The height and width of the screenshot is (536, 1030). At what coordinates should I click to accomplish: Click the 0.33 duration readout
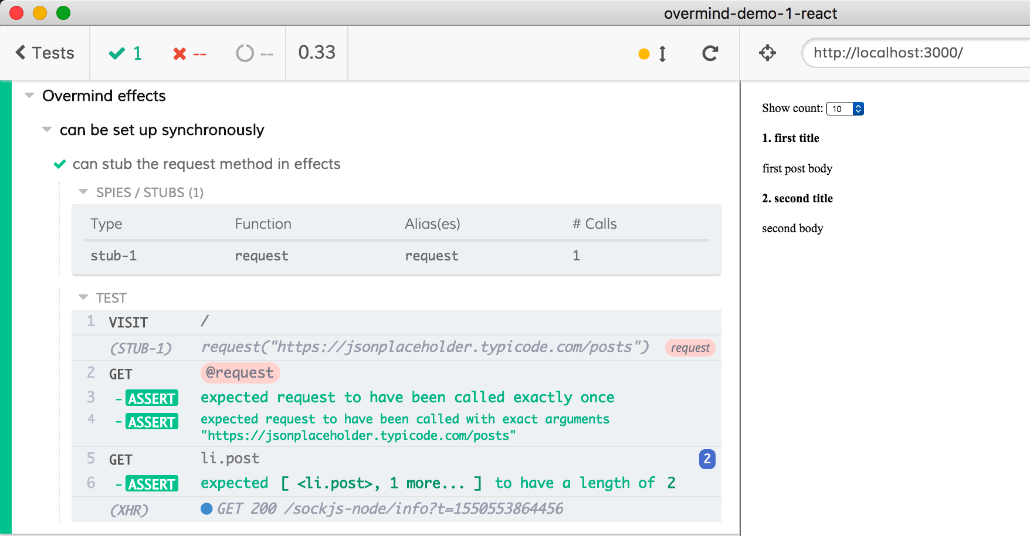coord(317,52)
